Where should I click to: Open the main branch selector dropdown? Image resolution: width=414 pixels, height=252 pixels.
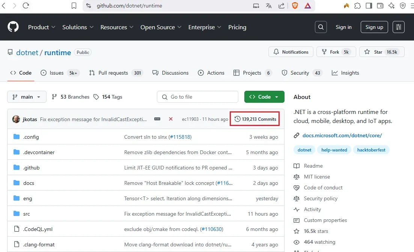(x=27, y=97)
